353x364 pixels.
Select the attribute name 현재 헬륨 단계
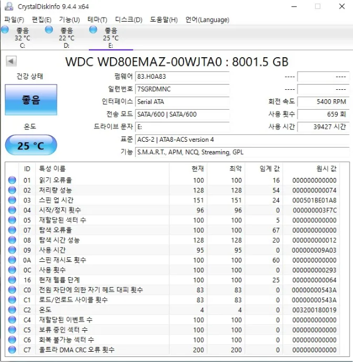pyautogui.click(x=59, y=280)
